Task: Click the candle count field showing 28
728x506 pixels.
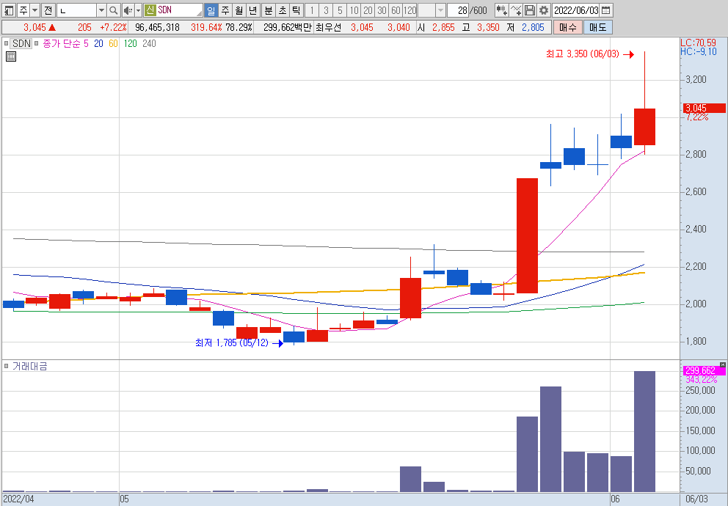Action: pyautogui.click(x=458, y=10)
